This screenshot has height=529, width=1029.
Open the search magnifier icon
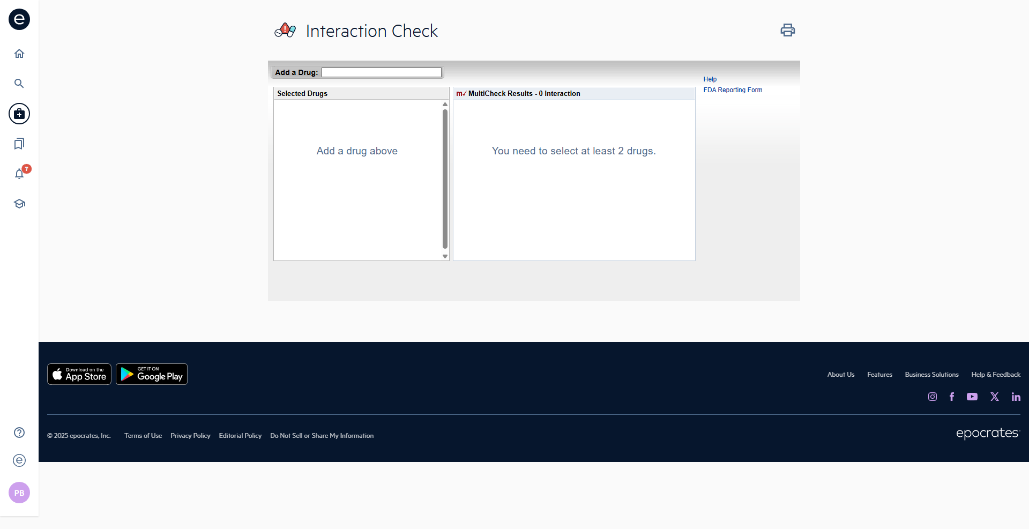(x=19, y=84)
